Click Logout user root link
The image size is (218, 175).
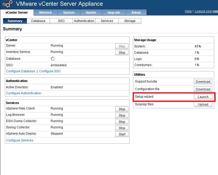(x=206, y=11)
